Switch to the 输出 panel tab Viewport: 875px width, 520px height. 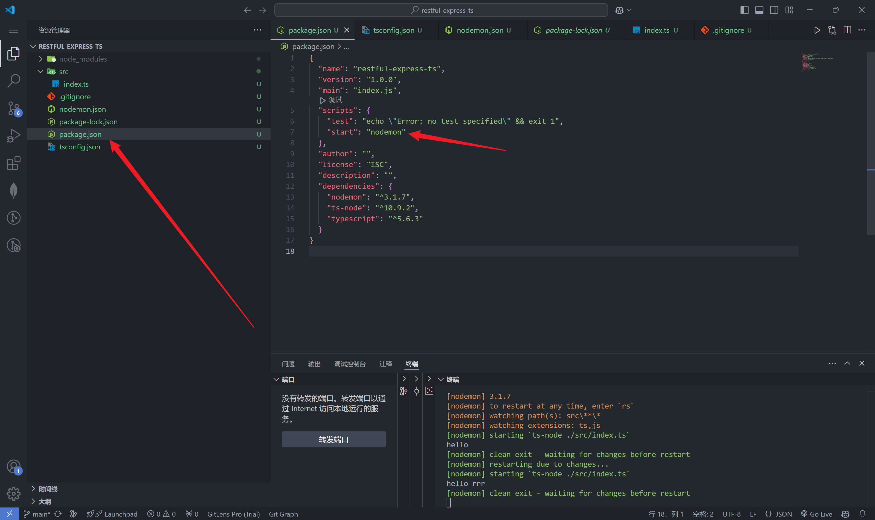(314, 364)
